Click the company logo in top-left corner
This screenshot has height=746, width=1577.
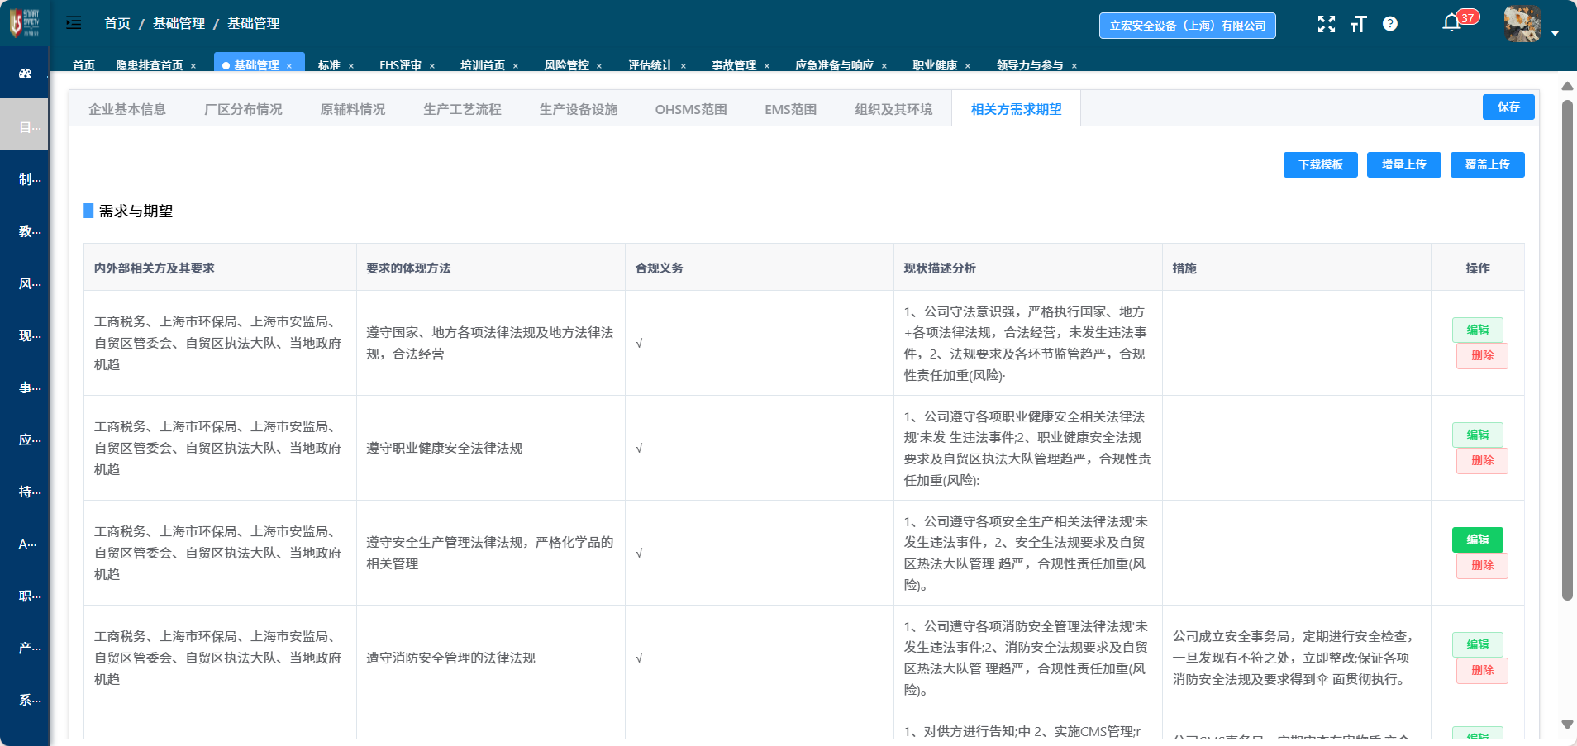click(x=24, y=22)
